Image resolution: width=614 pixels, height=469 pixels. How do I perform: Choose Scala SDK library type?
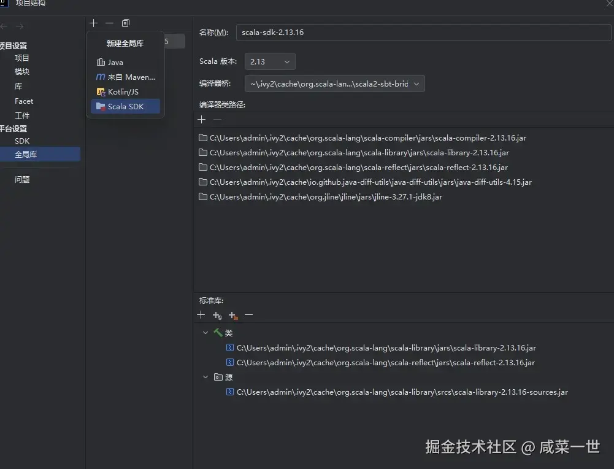[125, 106]
